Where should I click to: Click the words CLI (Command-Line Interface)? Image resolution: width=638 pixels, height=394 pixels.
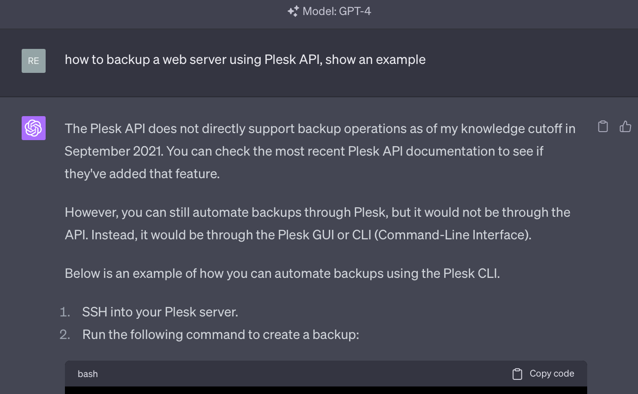441,235
